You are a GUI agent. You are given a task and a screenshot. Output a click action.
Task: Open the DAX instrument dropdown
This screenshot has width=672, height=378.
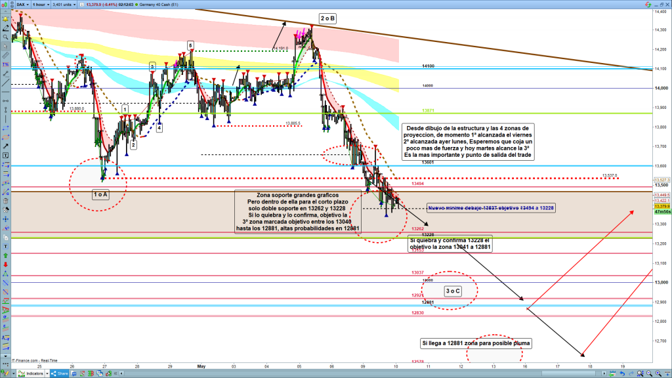pyautogui.click(x=22, y=5)
